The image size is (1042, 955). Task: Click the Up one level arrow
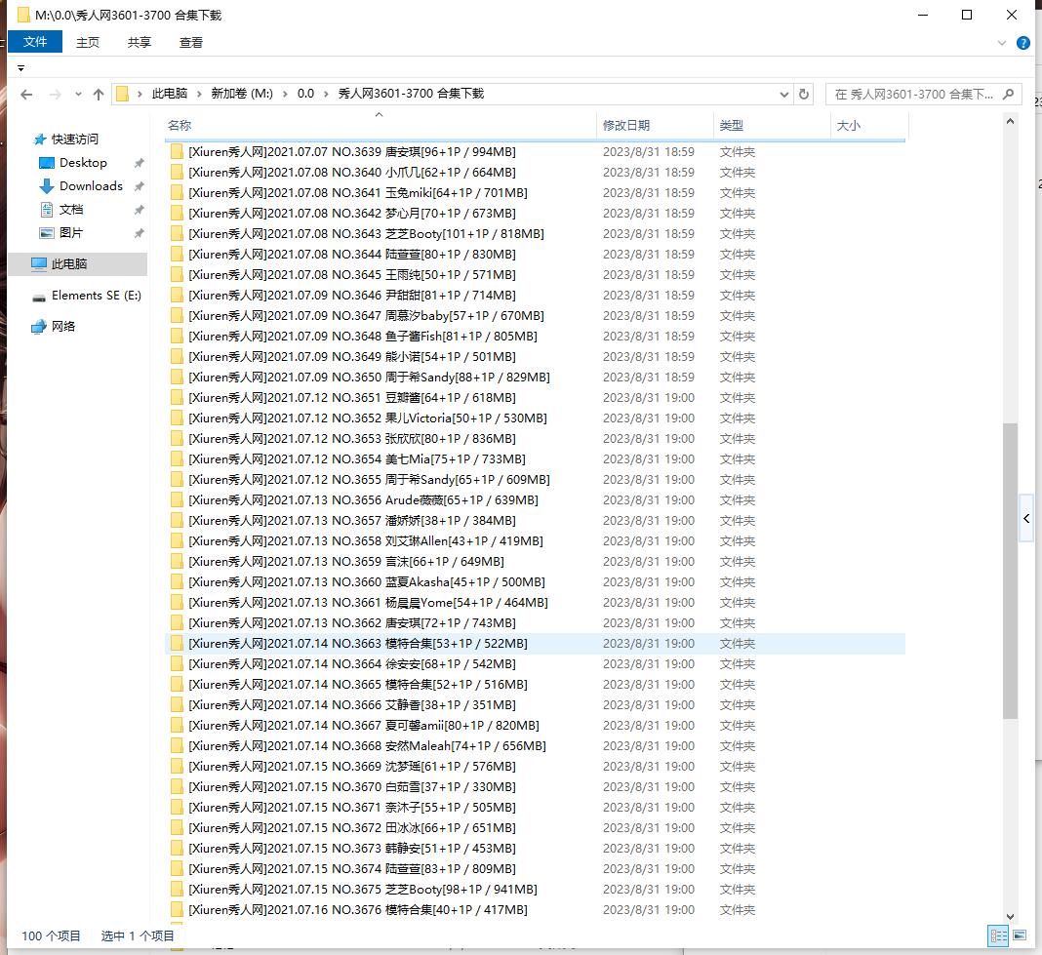pos(98,95)
